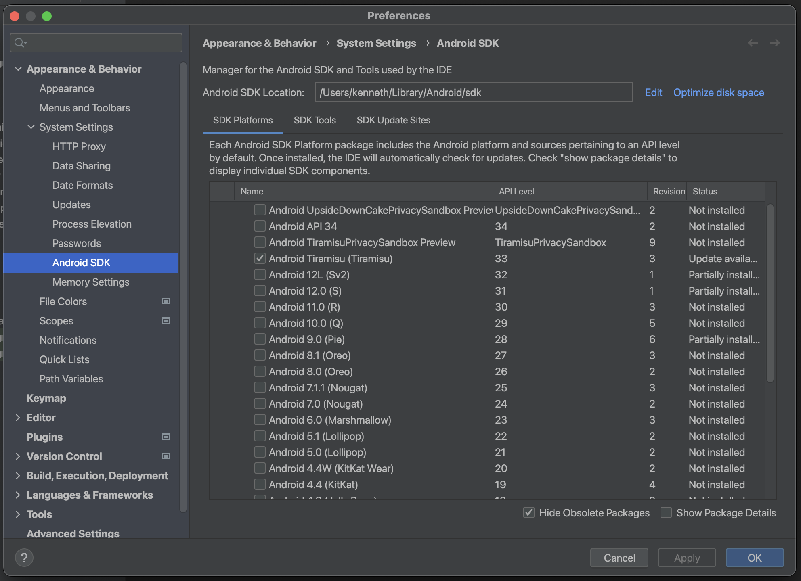Click the forward navigation arrow

tap(774, 43)
